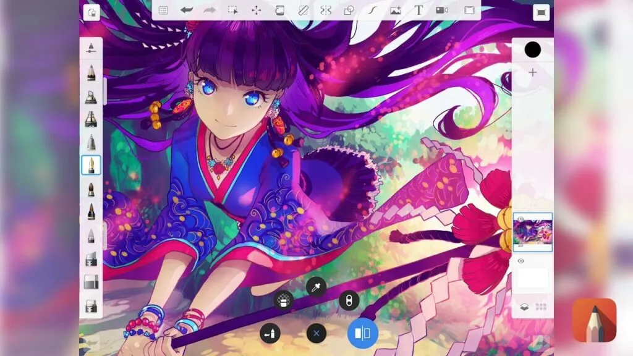
Task: Choose the grey felt-tip marker brush
Action: pyautogui.click(x=91, y=143)
